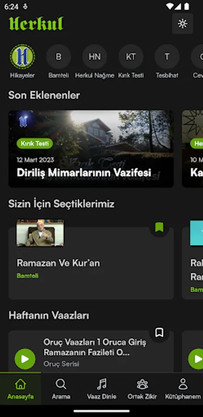This screenshot has width=203, height=417.
Task: Tap the Herkul logo title
Action: click(36, 24)
